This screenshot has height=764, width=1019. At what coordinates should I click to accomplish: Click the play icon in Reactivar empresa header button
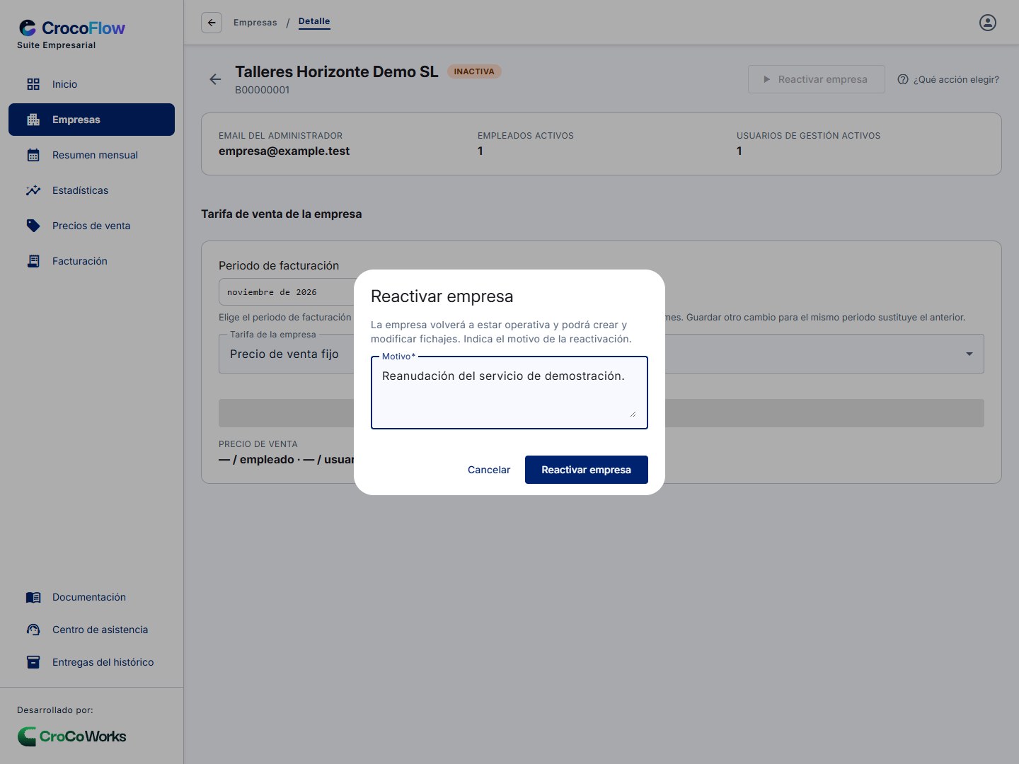tap(766, 79)
